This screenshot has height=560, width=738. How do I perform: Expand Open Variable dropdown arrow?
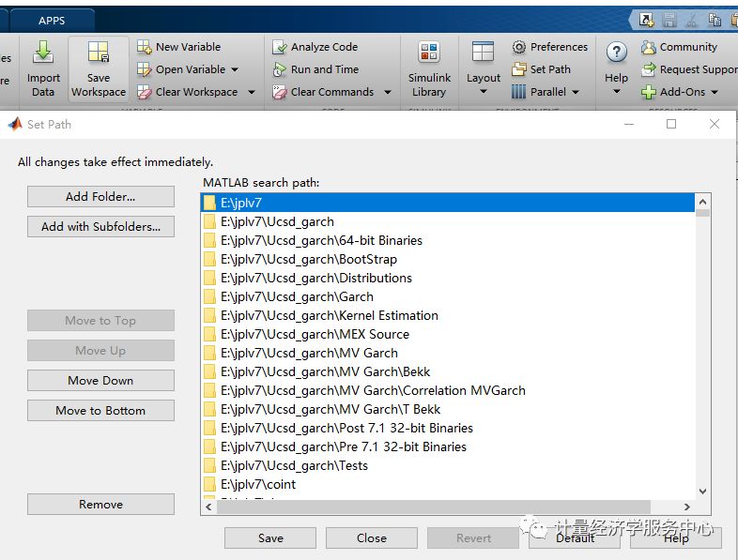pyautogui.click(x=235, y=69)
